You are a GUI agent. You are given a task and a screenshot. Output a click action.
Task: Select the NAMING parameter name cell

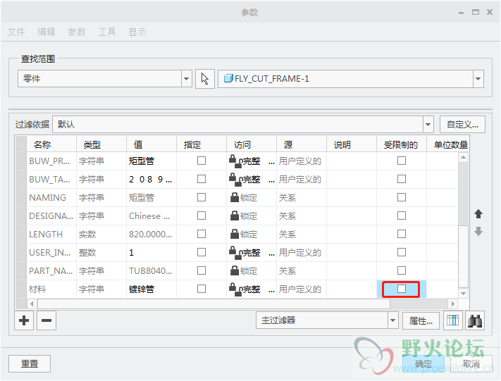coord(51,198)
